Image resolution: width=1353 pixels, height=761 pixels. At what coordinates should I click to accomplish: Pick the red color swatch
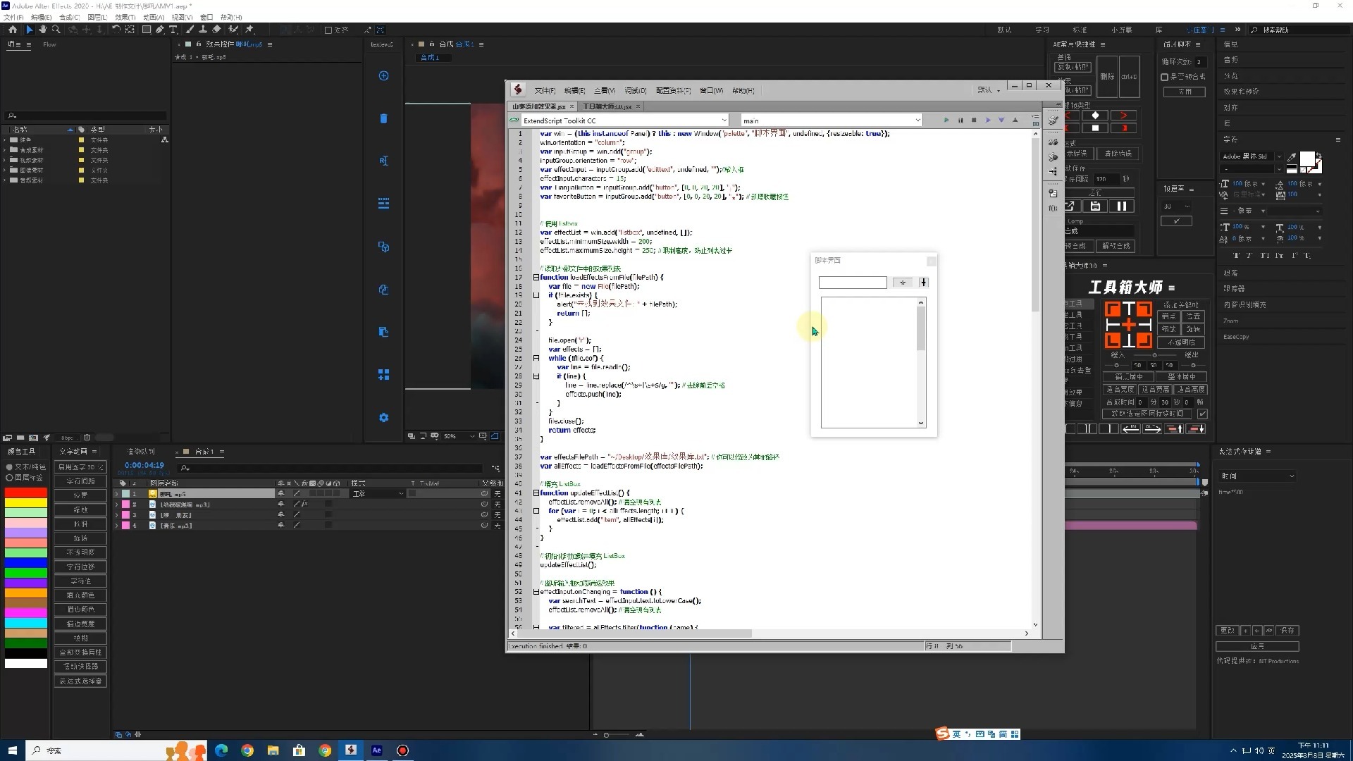point(26,493)
